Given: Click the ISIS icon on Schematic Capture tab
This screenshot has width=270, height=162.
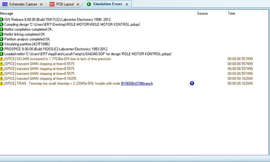Looking at the screenshot, I should [5, 4].
